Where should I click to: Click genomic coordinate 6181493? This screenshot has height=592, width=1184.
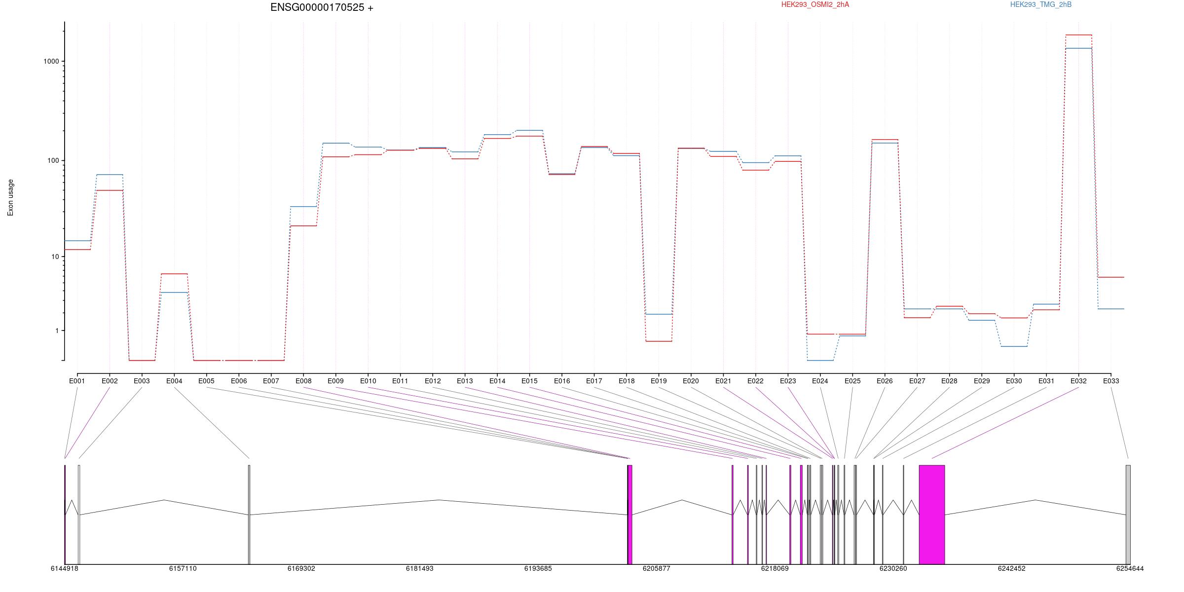[x=420, y=568]
